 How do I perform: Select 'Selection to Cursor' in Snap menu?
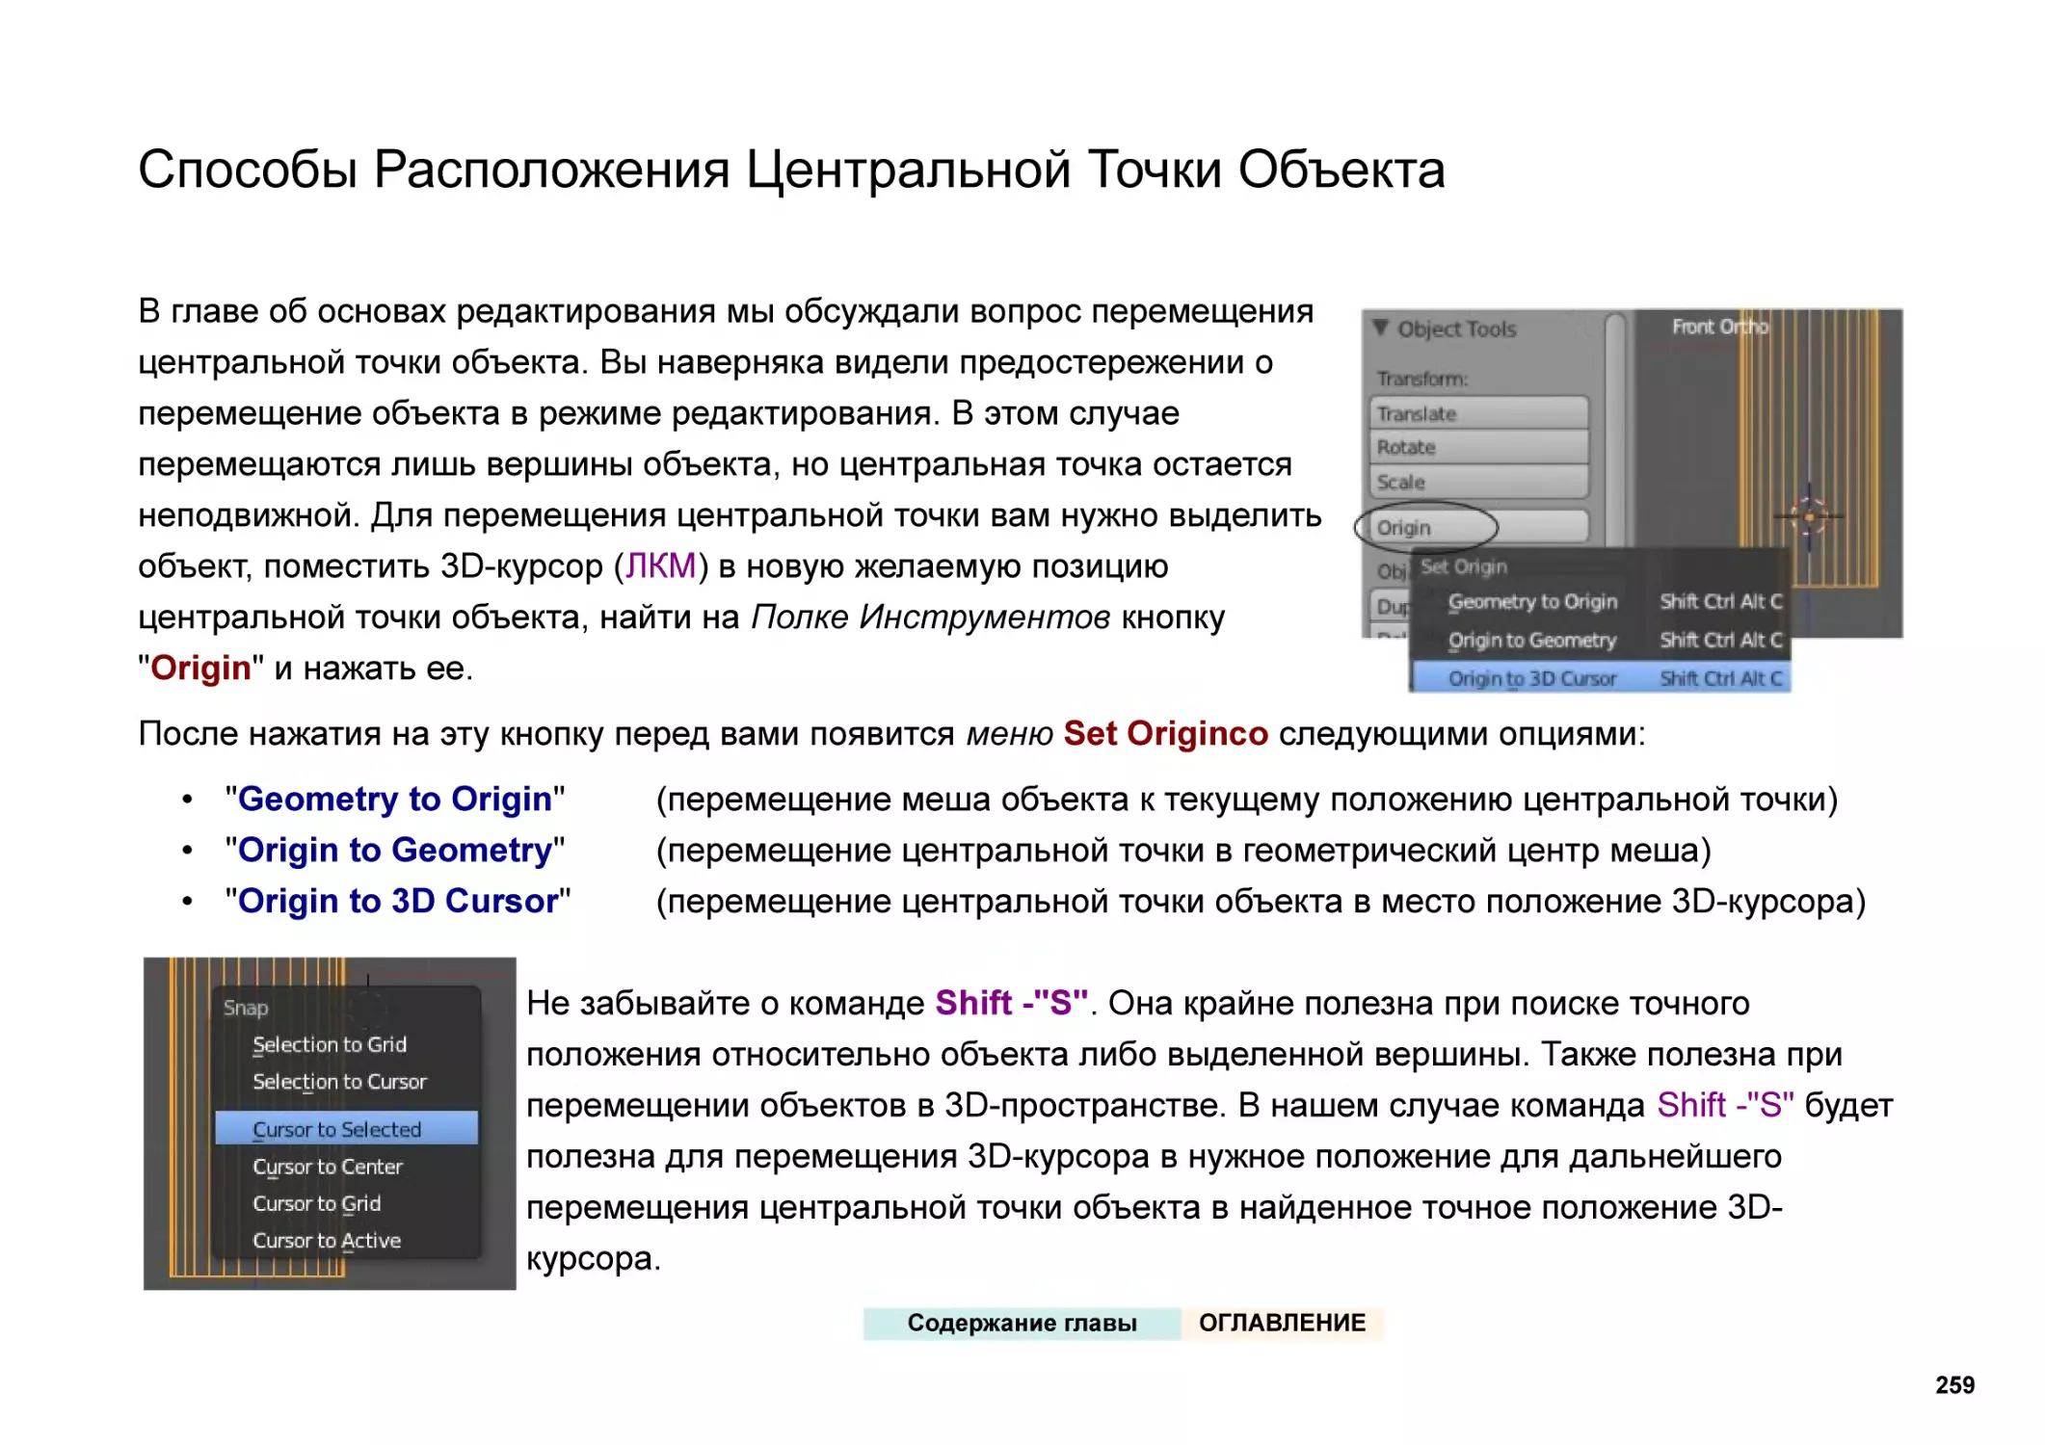pyautogui.click(x=347, y=1081)
